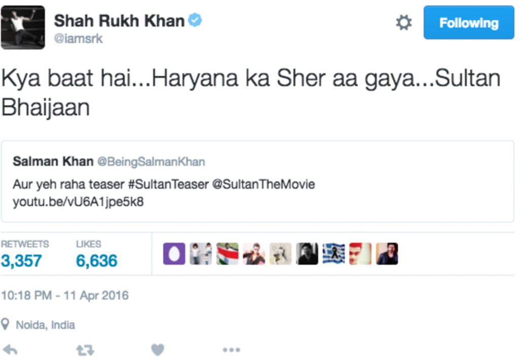Open Shah Rukh Khan's profile picture

(23, 27)
